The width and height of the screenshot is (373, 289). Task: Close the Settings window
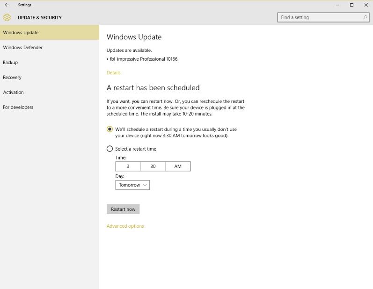point(366,5)
